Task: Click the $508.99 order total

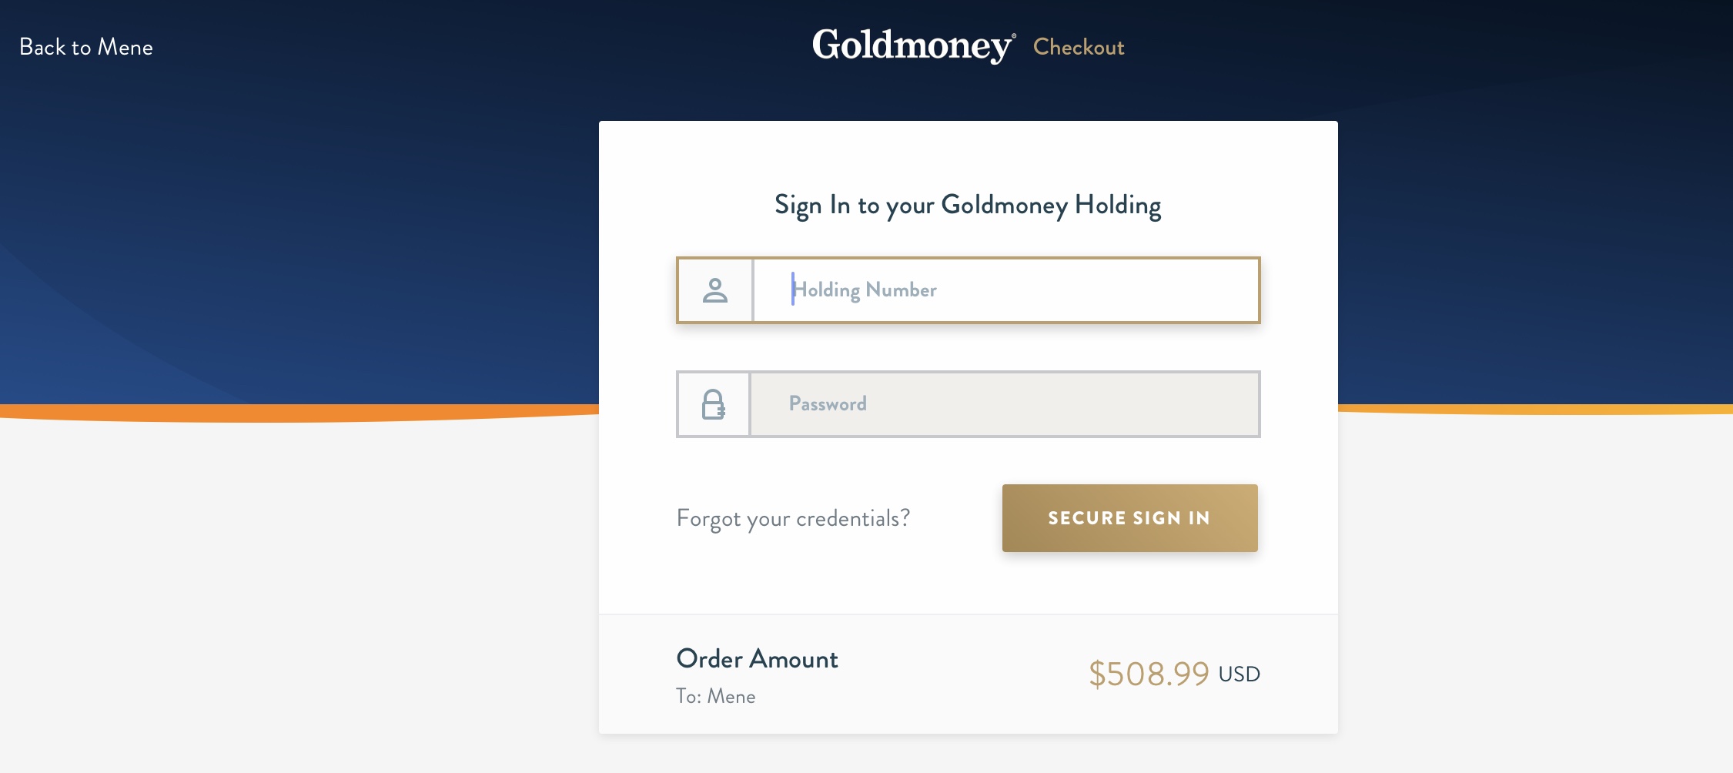Action: point(1149,674)
